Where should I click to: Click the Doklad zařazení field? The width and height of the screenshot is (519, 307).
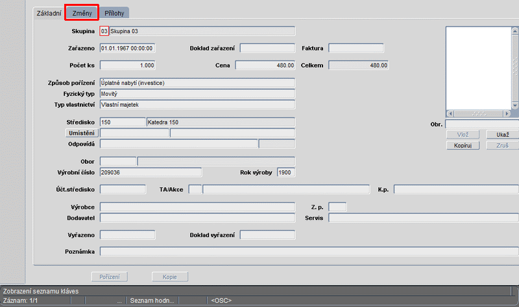[267, 48]
